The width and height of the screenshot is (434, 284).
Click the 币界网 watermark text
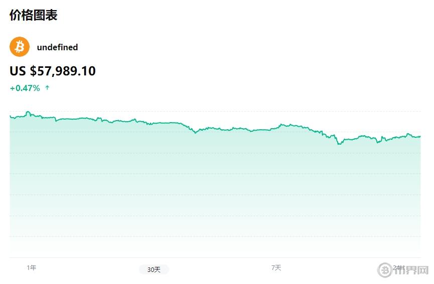(411, 270)
